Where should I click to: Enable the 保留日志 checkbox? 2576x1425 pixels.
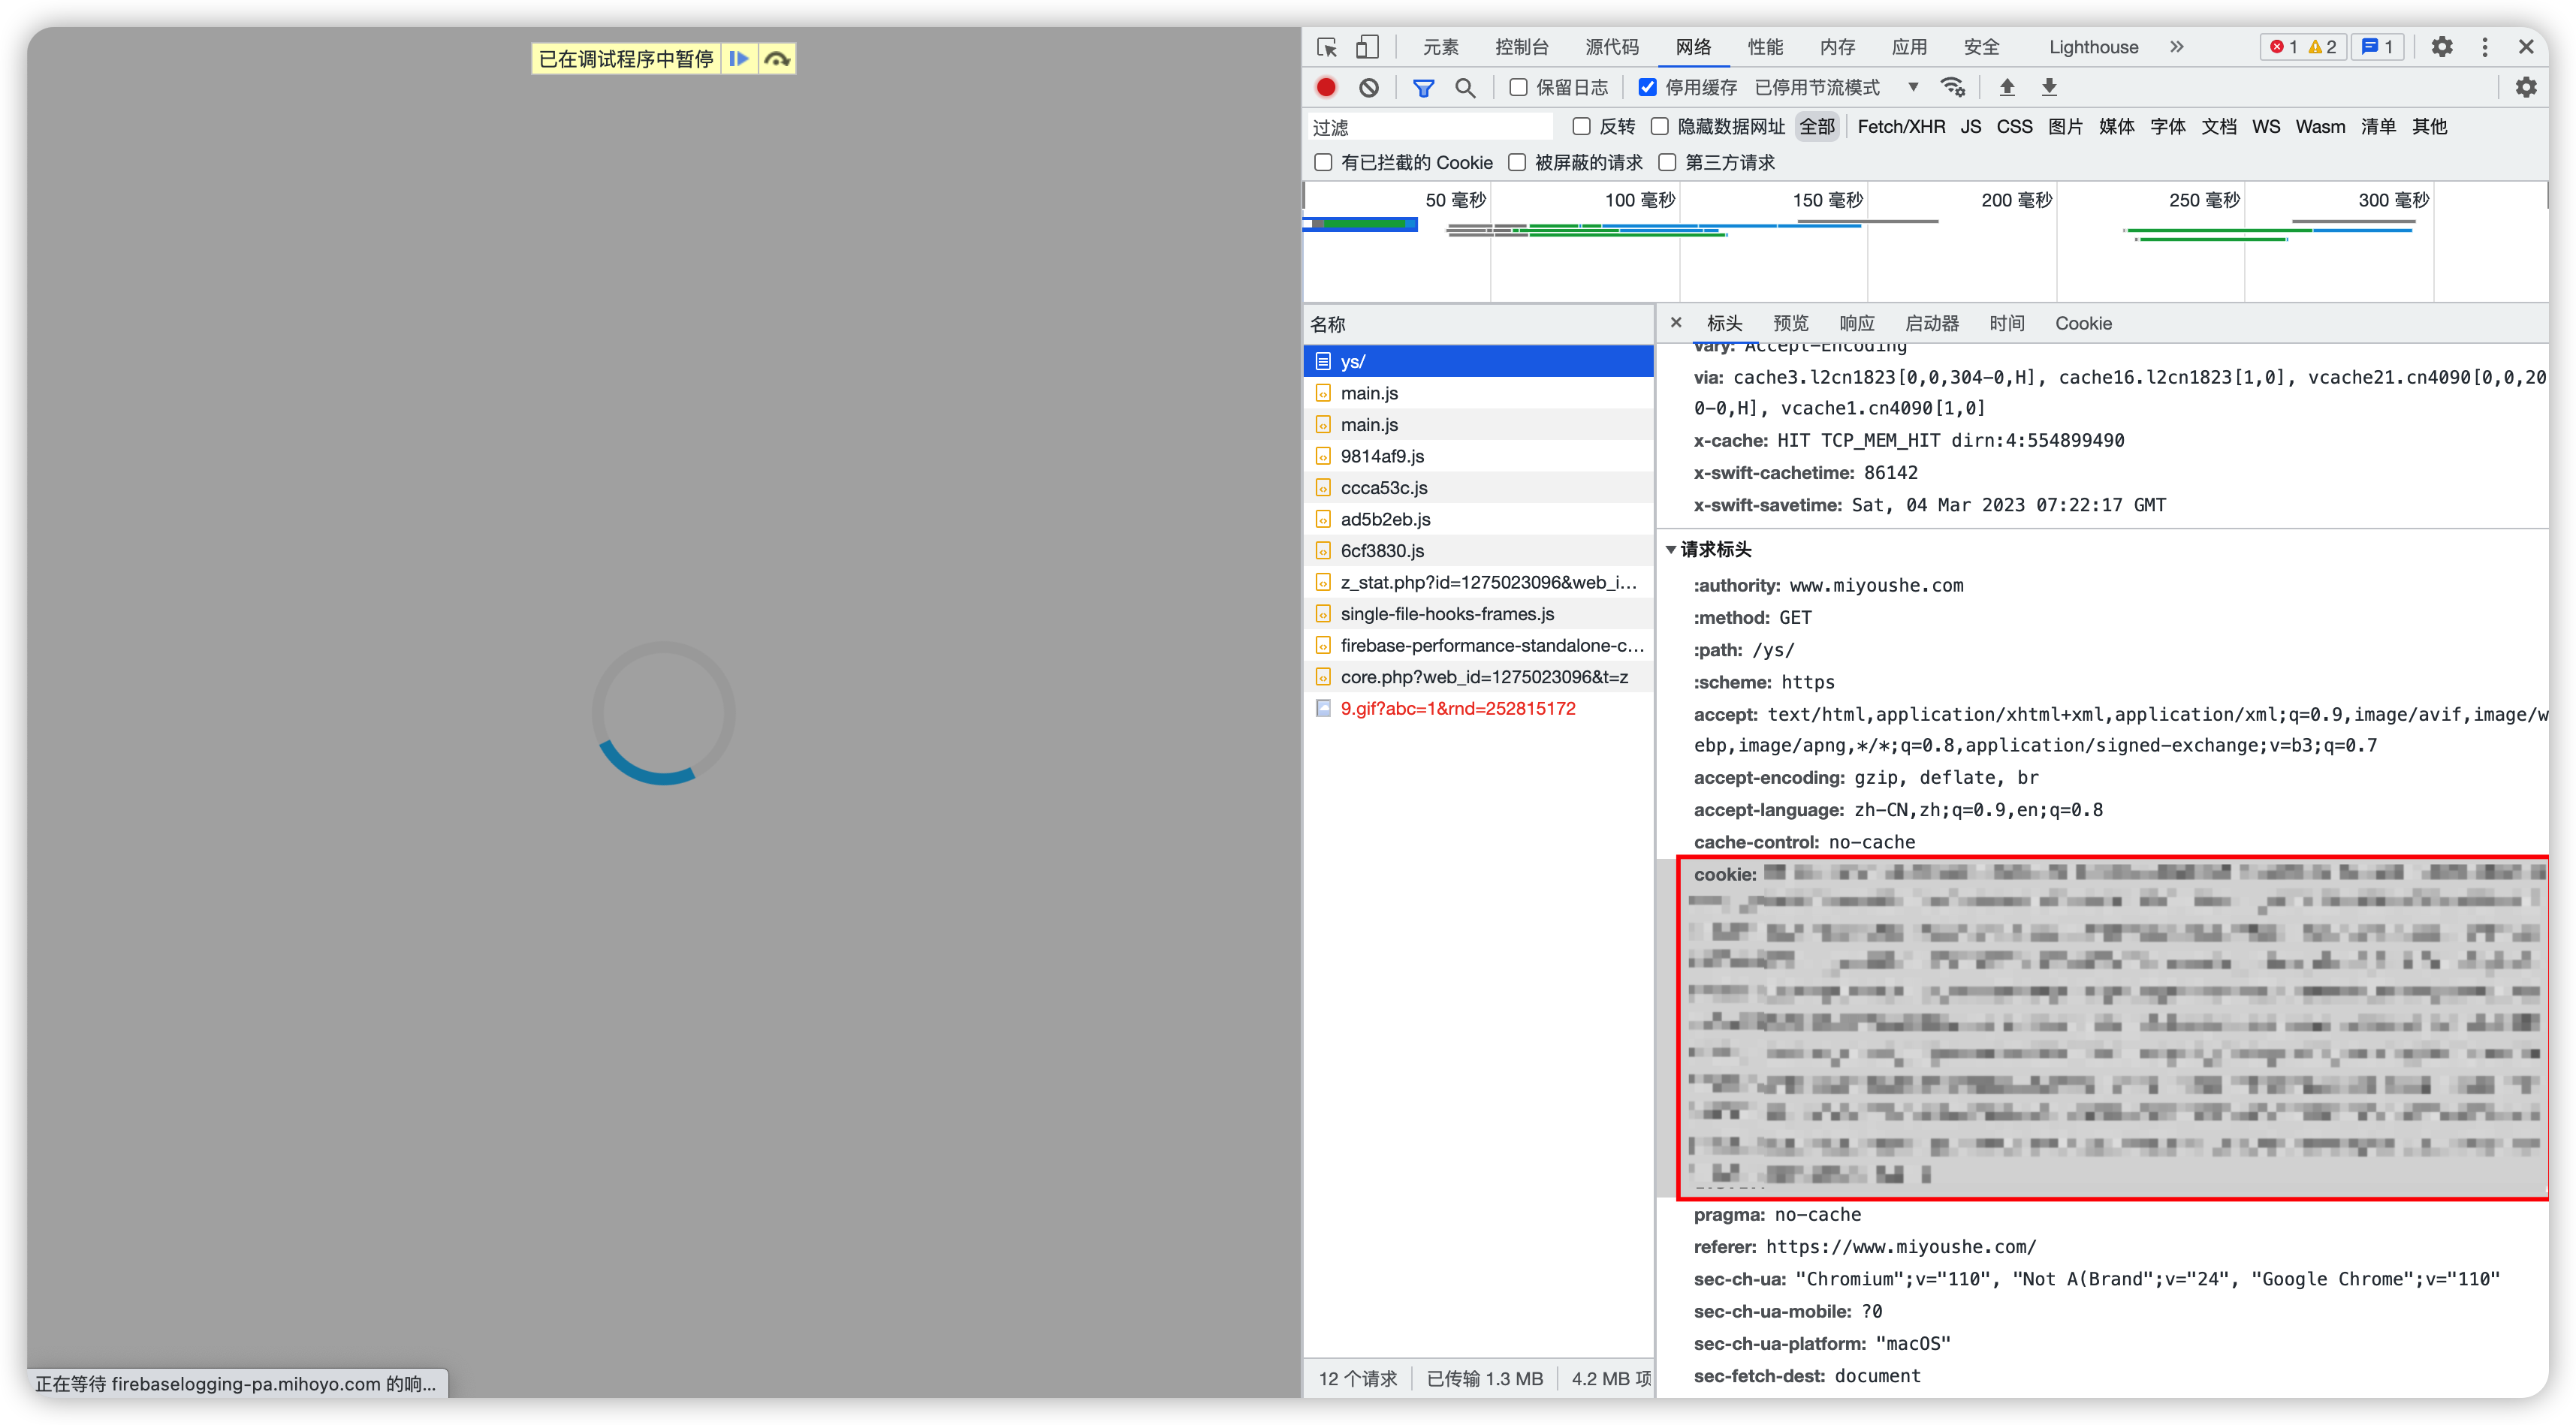1518,88
